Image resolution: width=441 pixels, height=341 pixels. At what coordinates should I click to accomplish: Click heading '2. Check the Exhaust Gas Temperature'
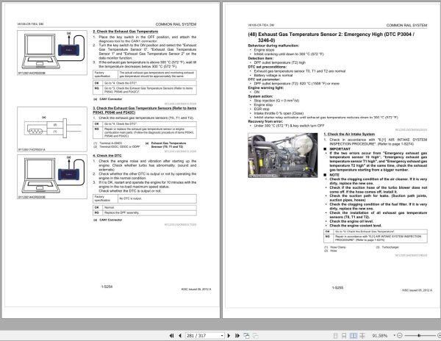(x=126, y=32)
